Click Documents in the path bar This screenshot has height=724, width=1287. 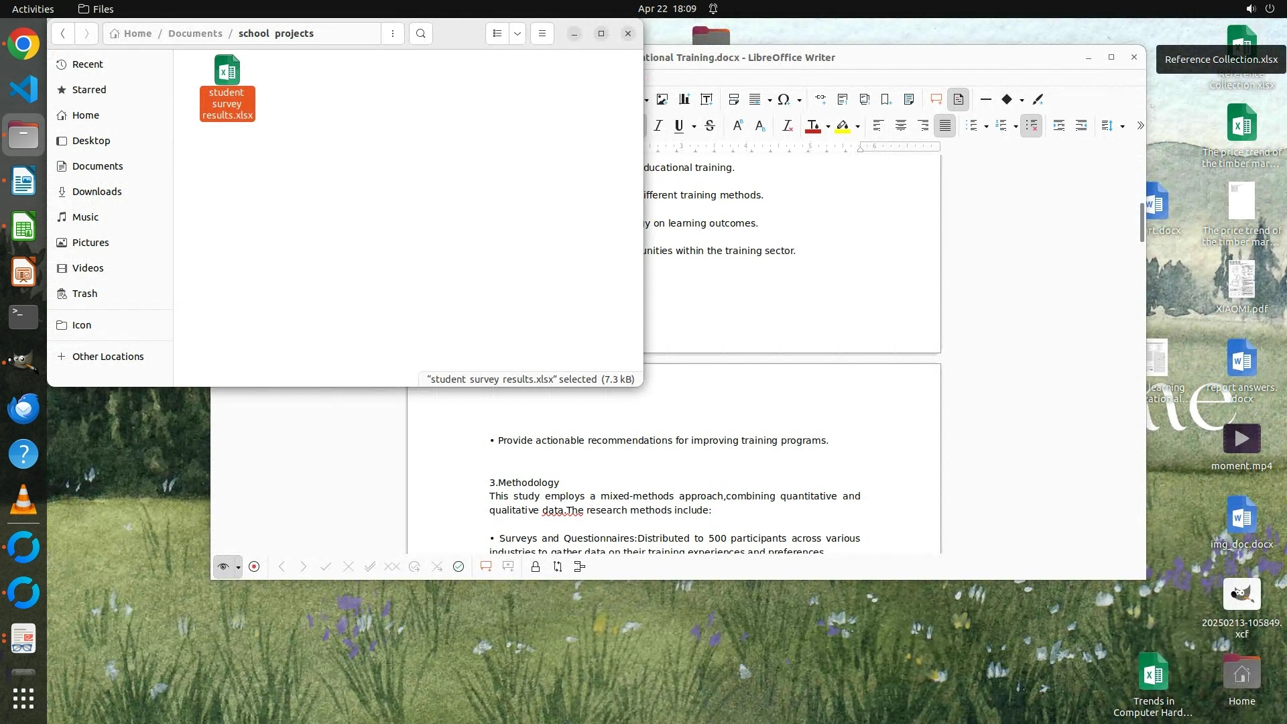point(195,34)
